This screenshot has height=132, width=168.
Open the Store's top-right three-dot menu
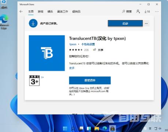point(157,12)
